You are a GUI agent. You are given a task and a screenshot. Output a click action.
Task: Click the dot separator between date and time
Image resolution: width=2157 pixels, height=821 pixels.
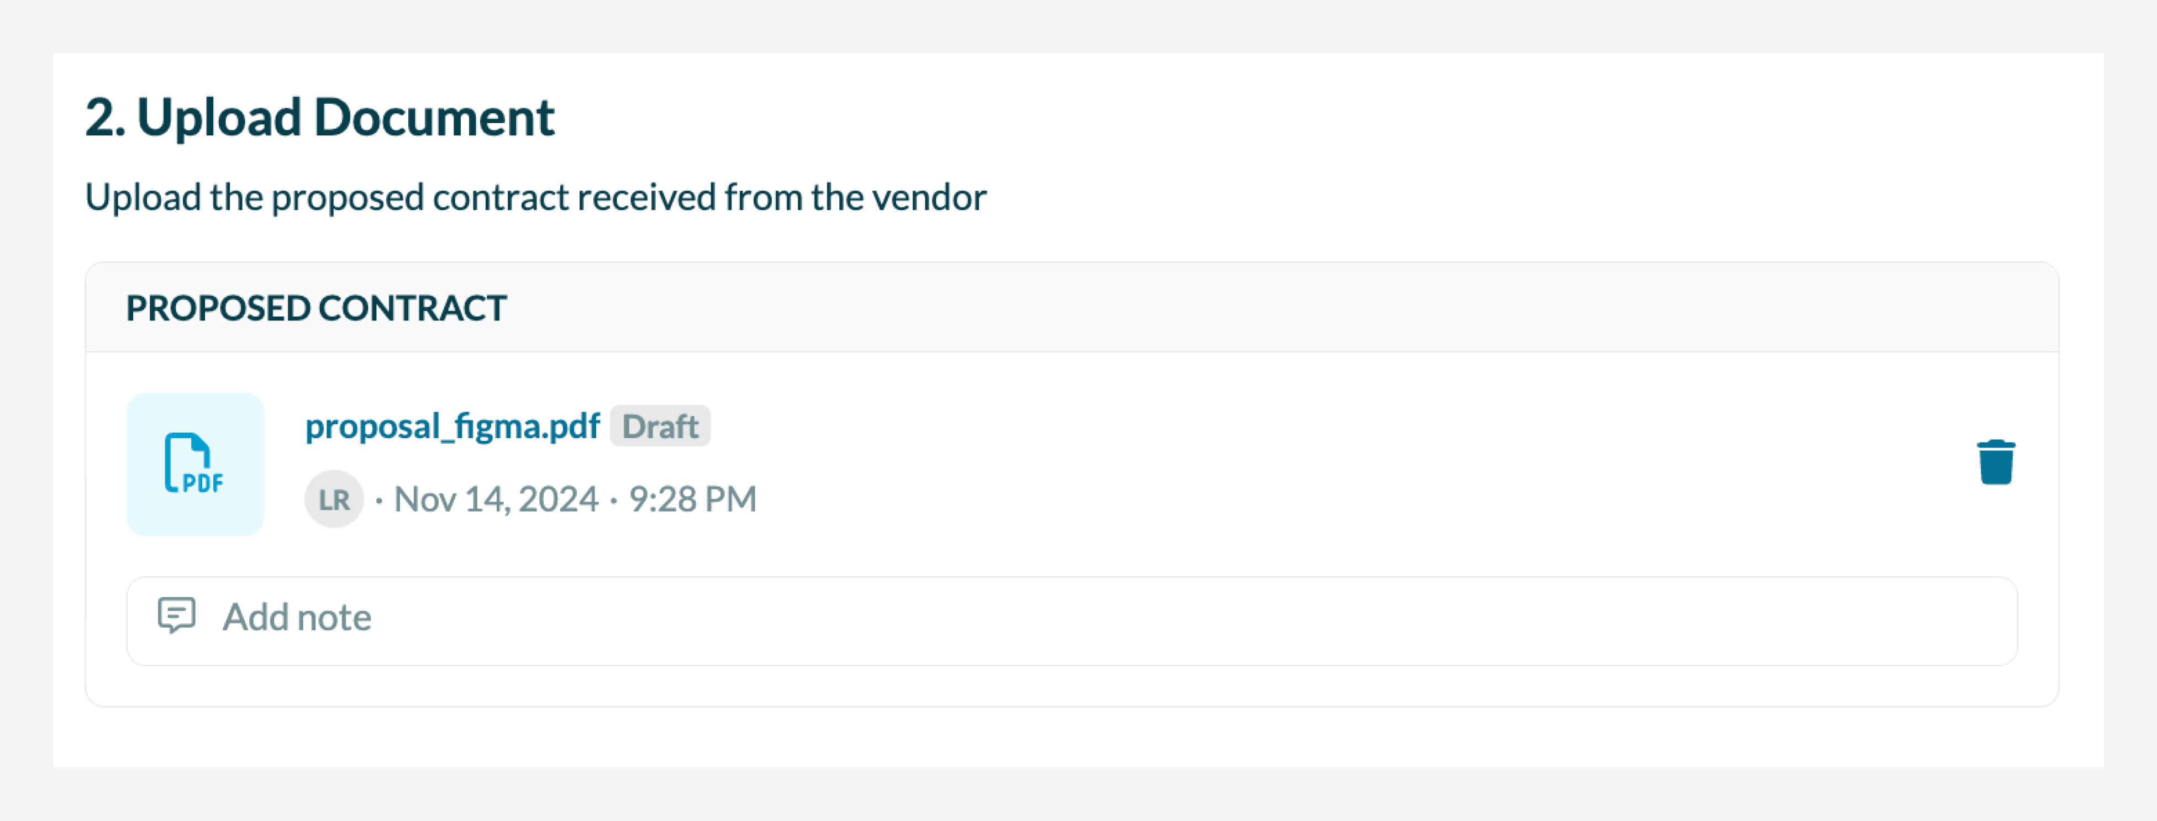614,501
